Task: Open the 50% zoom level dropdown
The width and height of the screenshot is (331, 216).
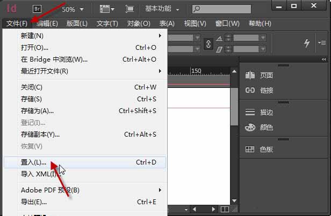Action: tap(82, 9)
